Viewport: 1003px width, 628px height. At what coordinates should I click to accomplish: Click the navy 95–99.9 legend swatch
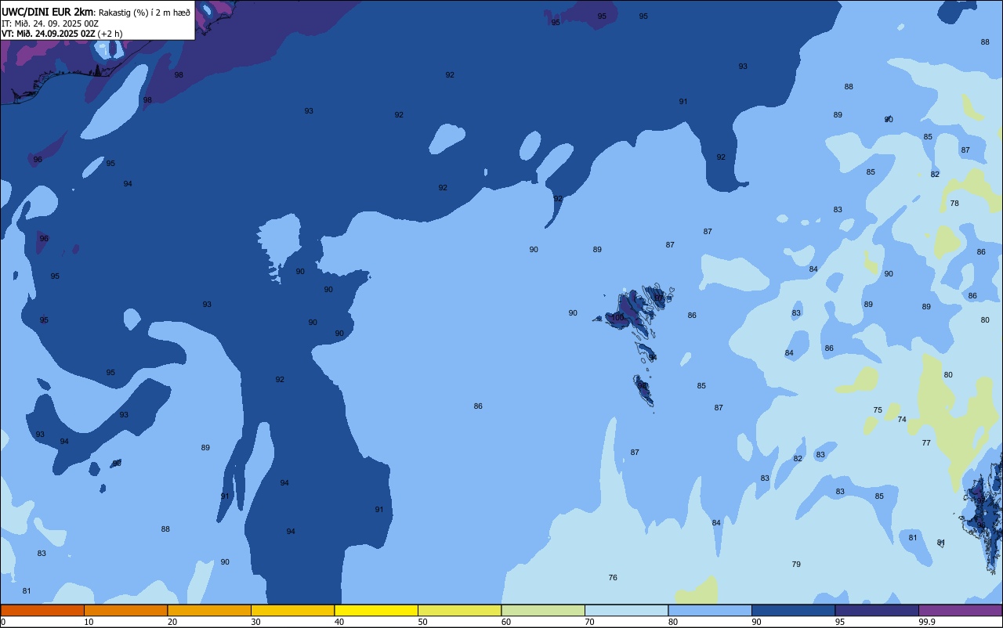(877, 610)
